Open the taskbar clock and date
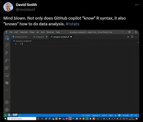Viewport: 143px width, 122px height. tap(132, 119)
